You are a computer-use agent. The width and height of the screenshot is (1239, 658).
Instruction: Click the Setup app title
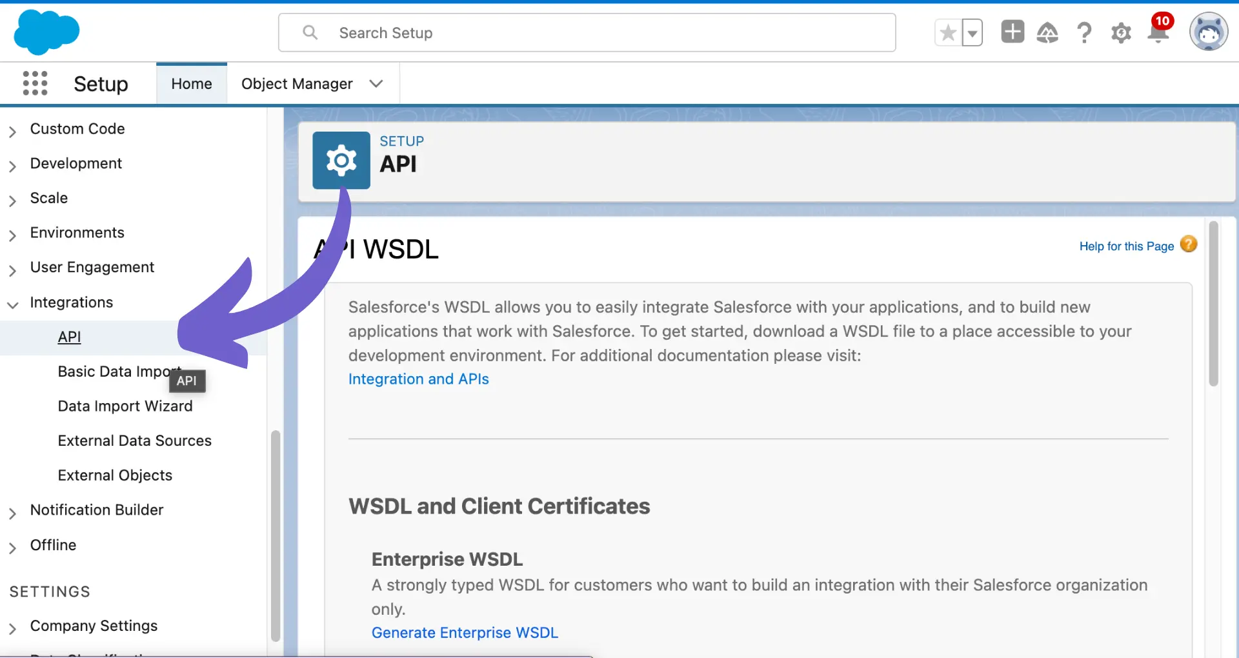tap(101, 84)
